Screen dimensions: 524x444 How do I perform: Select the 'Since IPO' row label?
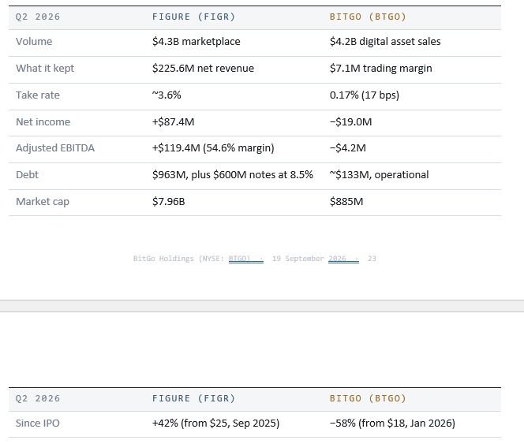tap(37, 423)
